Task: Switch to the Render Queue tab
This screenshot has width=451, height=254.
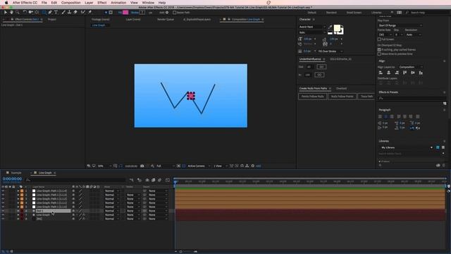Action: (166, 19)
